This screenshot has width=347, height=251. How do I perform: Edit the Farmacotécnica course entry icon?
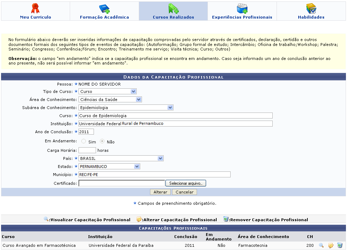coord(331,245)
